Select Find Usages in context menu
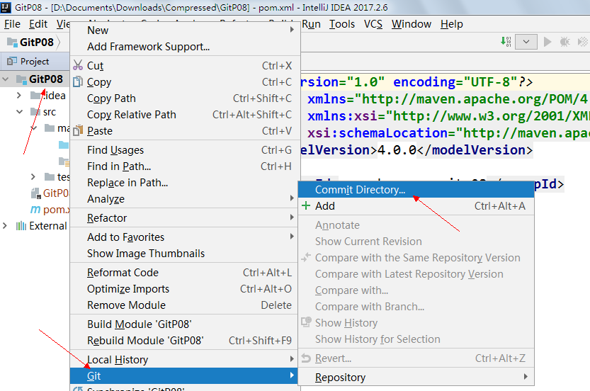This screenshot has width=590, height=391. (x=115, y=150)
